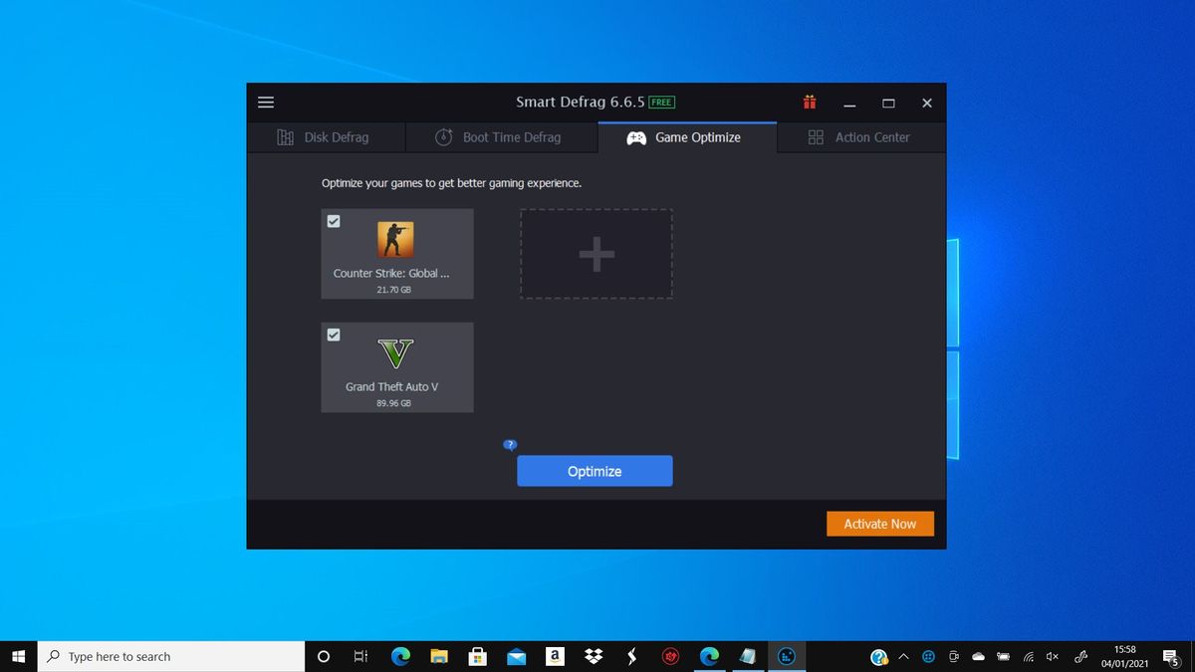Expand hidden icons in the system tray

pos(904,656)
